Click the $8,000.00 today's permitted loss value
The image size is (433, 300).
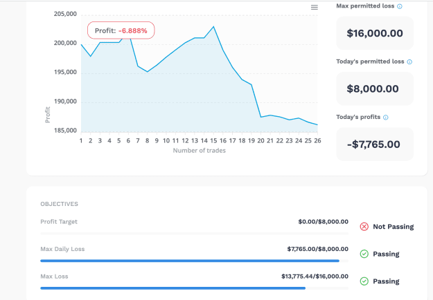point(373,88)
